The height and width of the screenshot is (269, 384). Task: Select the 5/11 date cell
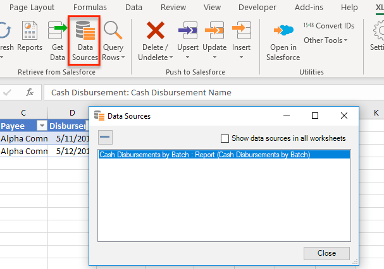click(x=68, y=138)
